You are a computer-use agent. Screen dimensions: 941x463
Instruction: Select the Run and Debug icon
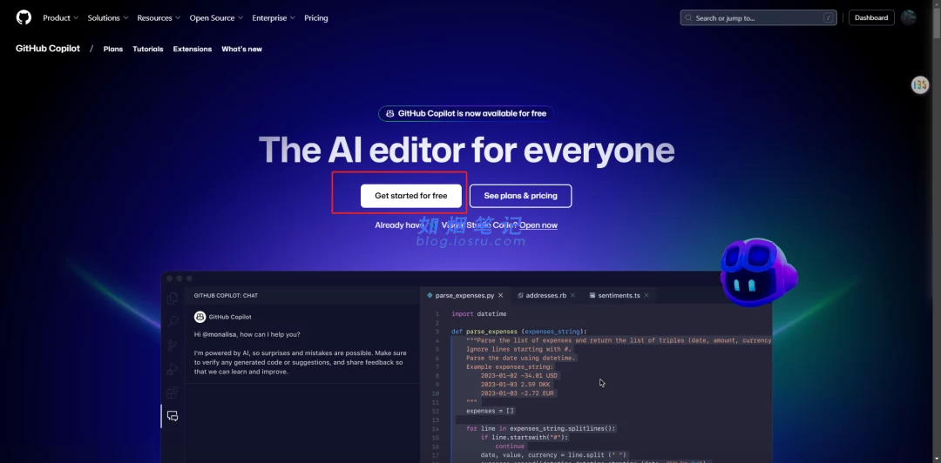[x=173, y=369]
